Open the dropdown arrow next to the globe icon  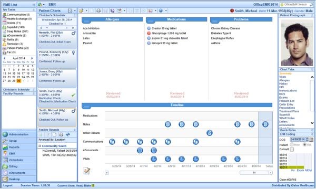tap(166, 10)
